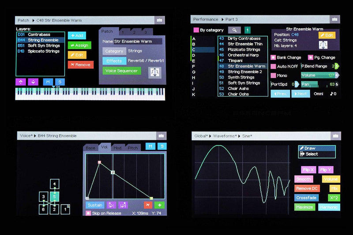353x235 pixels.
Task: Click the Assign layer button
Action: click(x=79, y=45)
